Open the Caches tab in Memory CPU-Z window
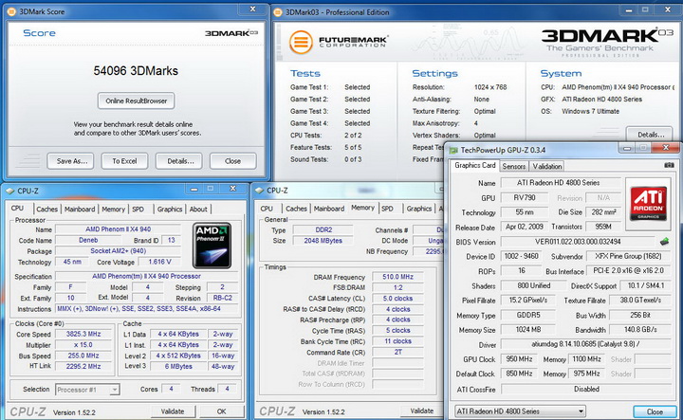The width and height of the screenshot is (683, 420). point(296,209)
